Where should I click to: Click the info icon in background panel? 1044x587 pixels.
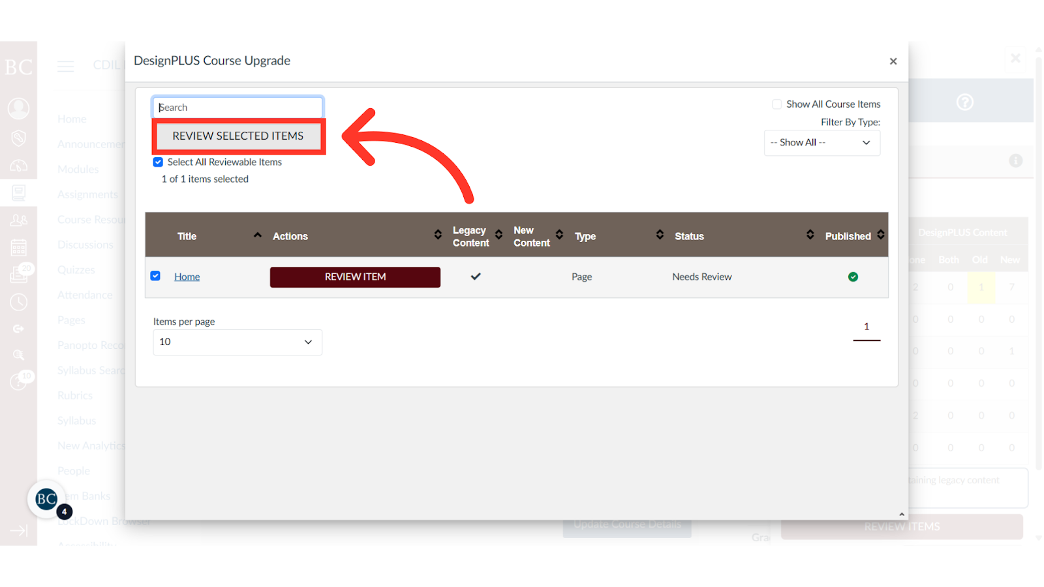[x=1015, y=160]
